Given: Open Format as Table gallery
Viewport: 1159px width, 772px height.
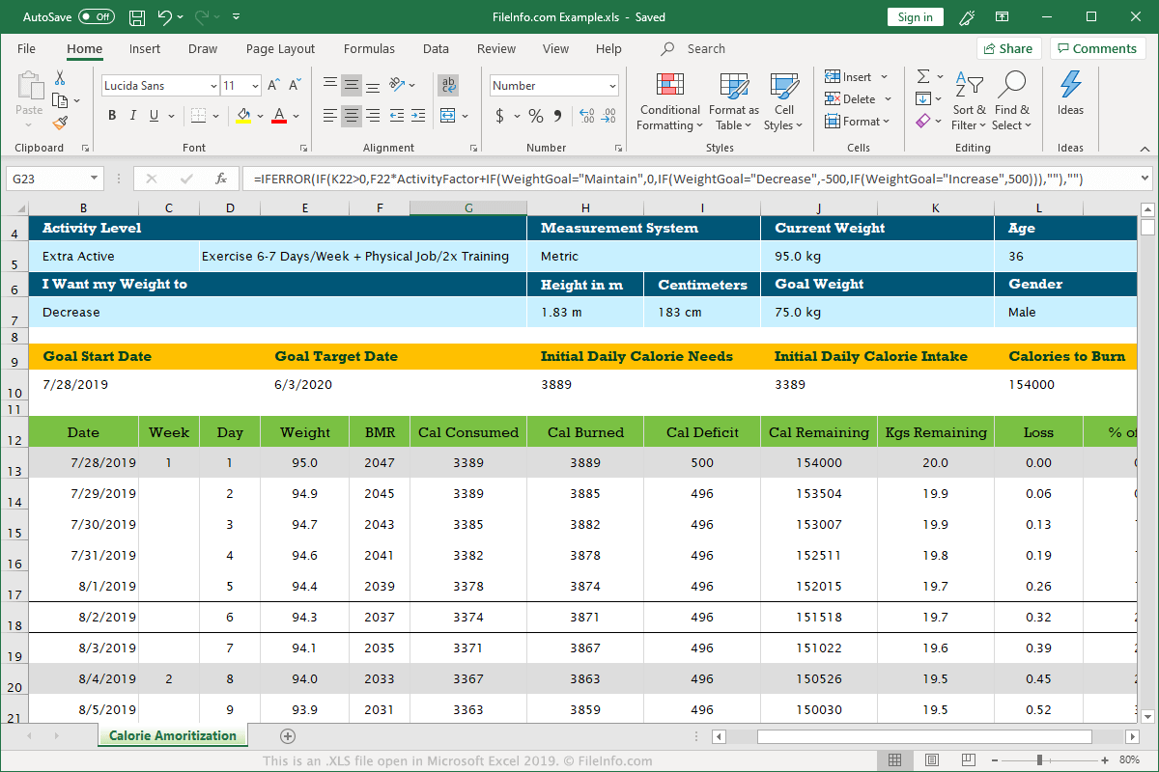Looking at the screenshot, I should (733, 102).
